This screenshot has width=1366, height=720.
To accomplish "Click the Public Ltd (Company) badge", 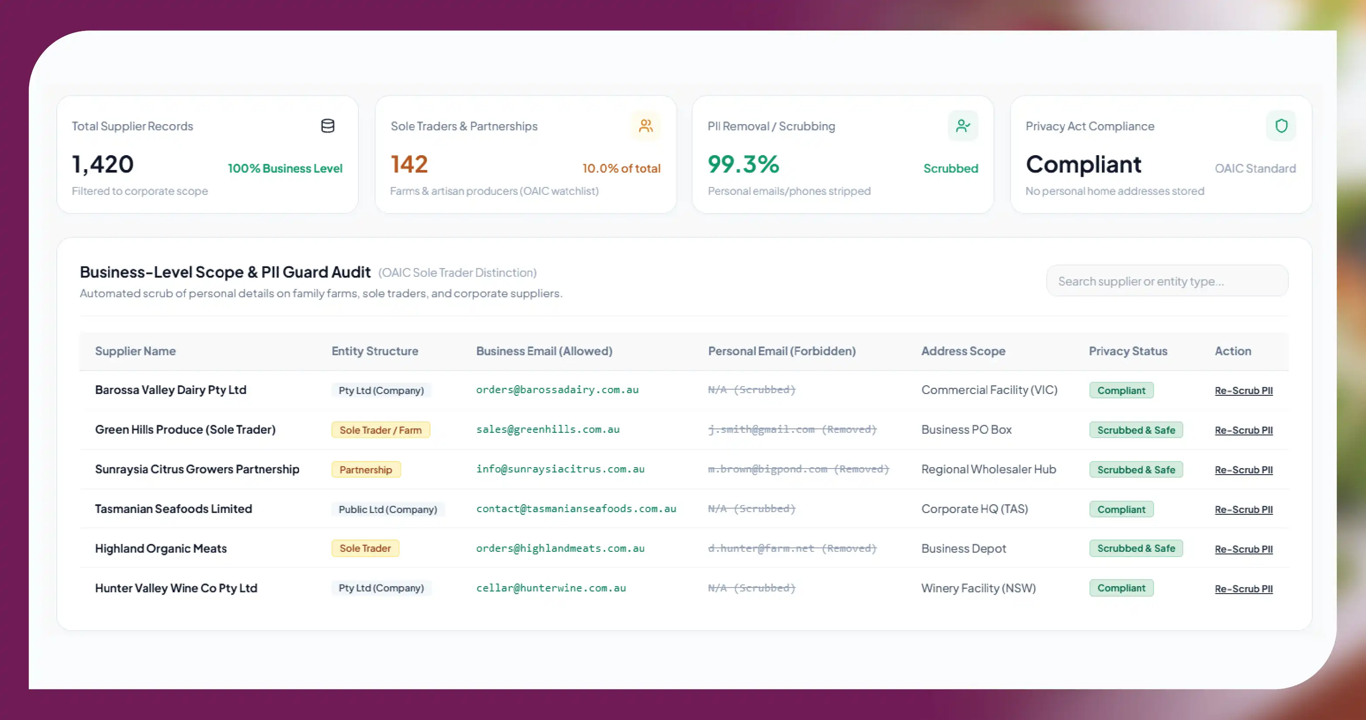I will [388, 509].
